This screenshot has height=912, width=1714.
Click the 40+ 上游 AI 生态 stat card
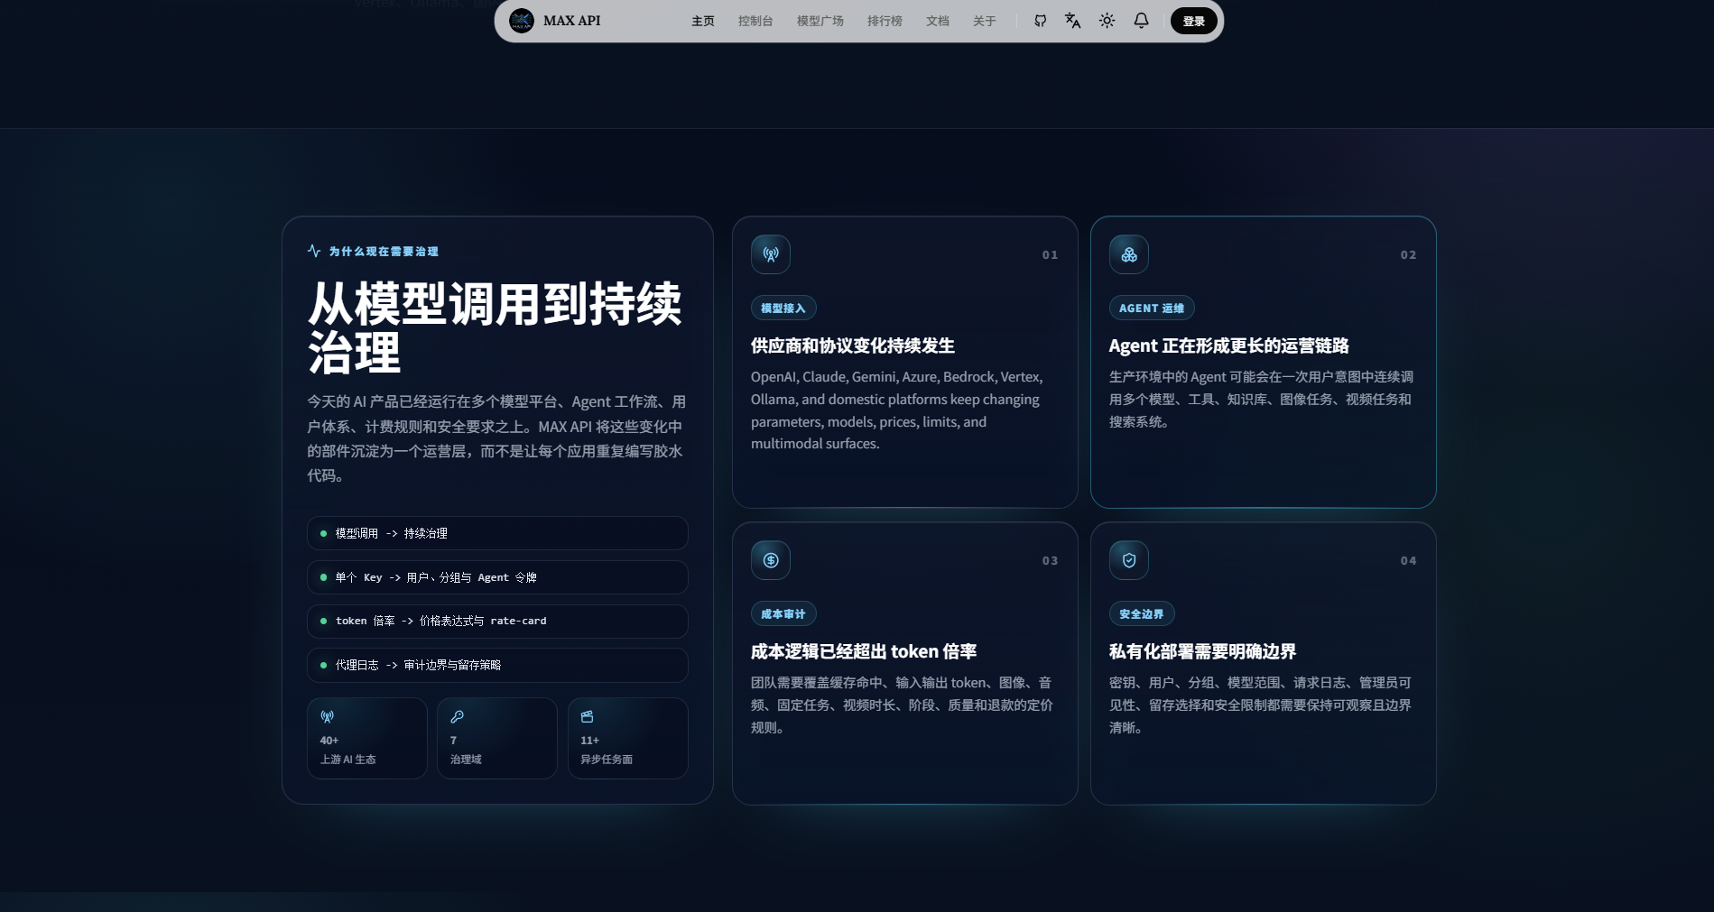click(x=367, y=738)
